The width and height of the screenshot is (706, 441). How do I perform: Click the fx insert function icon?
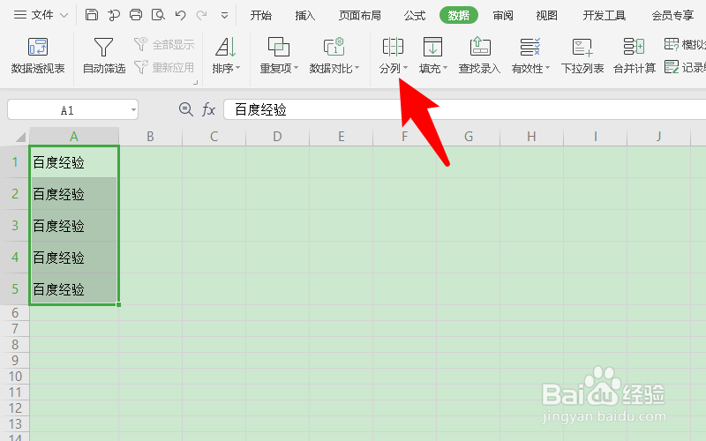point(208,109)
